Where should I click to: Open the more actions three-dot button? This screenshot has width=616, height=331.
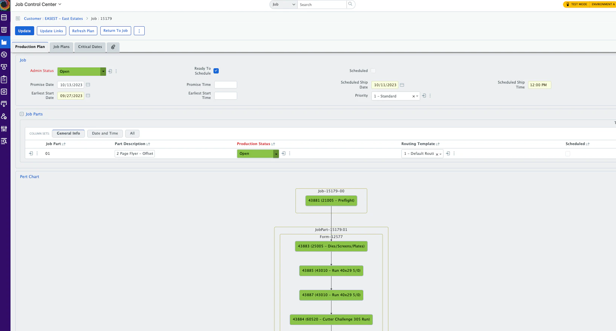139,31
